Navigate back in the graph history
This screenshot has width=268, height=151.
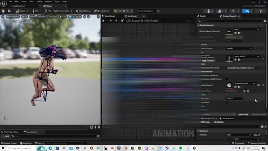point(111,21)
